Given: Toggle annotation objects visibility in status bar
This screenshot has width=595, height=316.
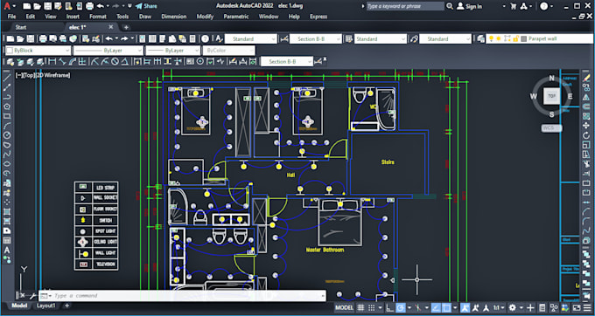Looking at the screenshot, I should click(465, 307).
